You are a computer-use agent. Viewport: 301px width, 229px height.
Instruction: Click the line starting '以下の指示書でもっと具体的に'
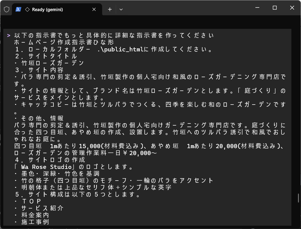[114, 35]
